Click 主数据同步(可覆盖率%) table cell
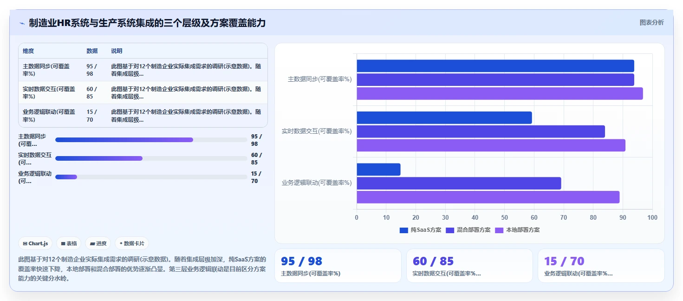683x301 pixels. coord(50,70)
